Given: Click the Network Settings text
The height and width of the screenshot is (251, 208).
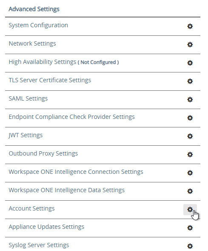Looking at the screenshot, I should click(x=32, y=43).
